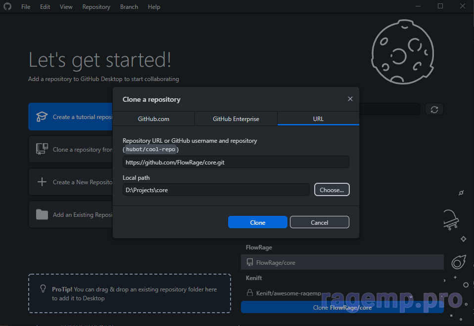Select the FlowRage/core repository row
Image resolution: width=474 pixels, height=326 pixels.
(342, 262)
